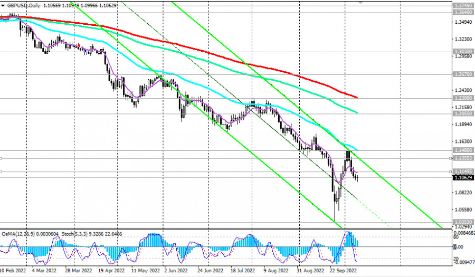475x277 pixels.
Task: Select the 1.30300 horizontal level label
Action: [463, 52]
